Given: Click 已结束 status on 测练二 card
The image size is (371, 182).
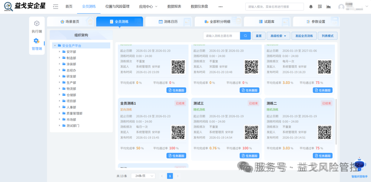Looking at the screenshot, I should pos(327,103).
